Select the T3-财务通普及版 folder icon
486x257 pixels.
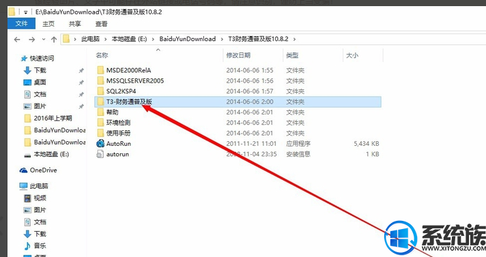click(100, 102)
